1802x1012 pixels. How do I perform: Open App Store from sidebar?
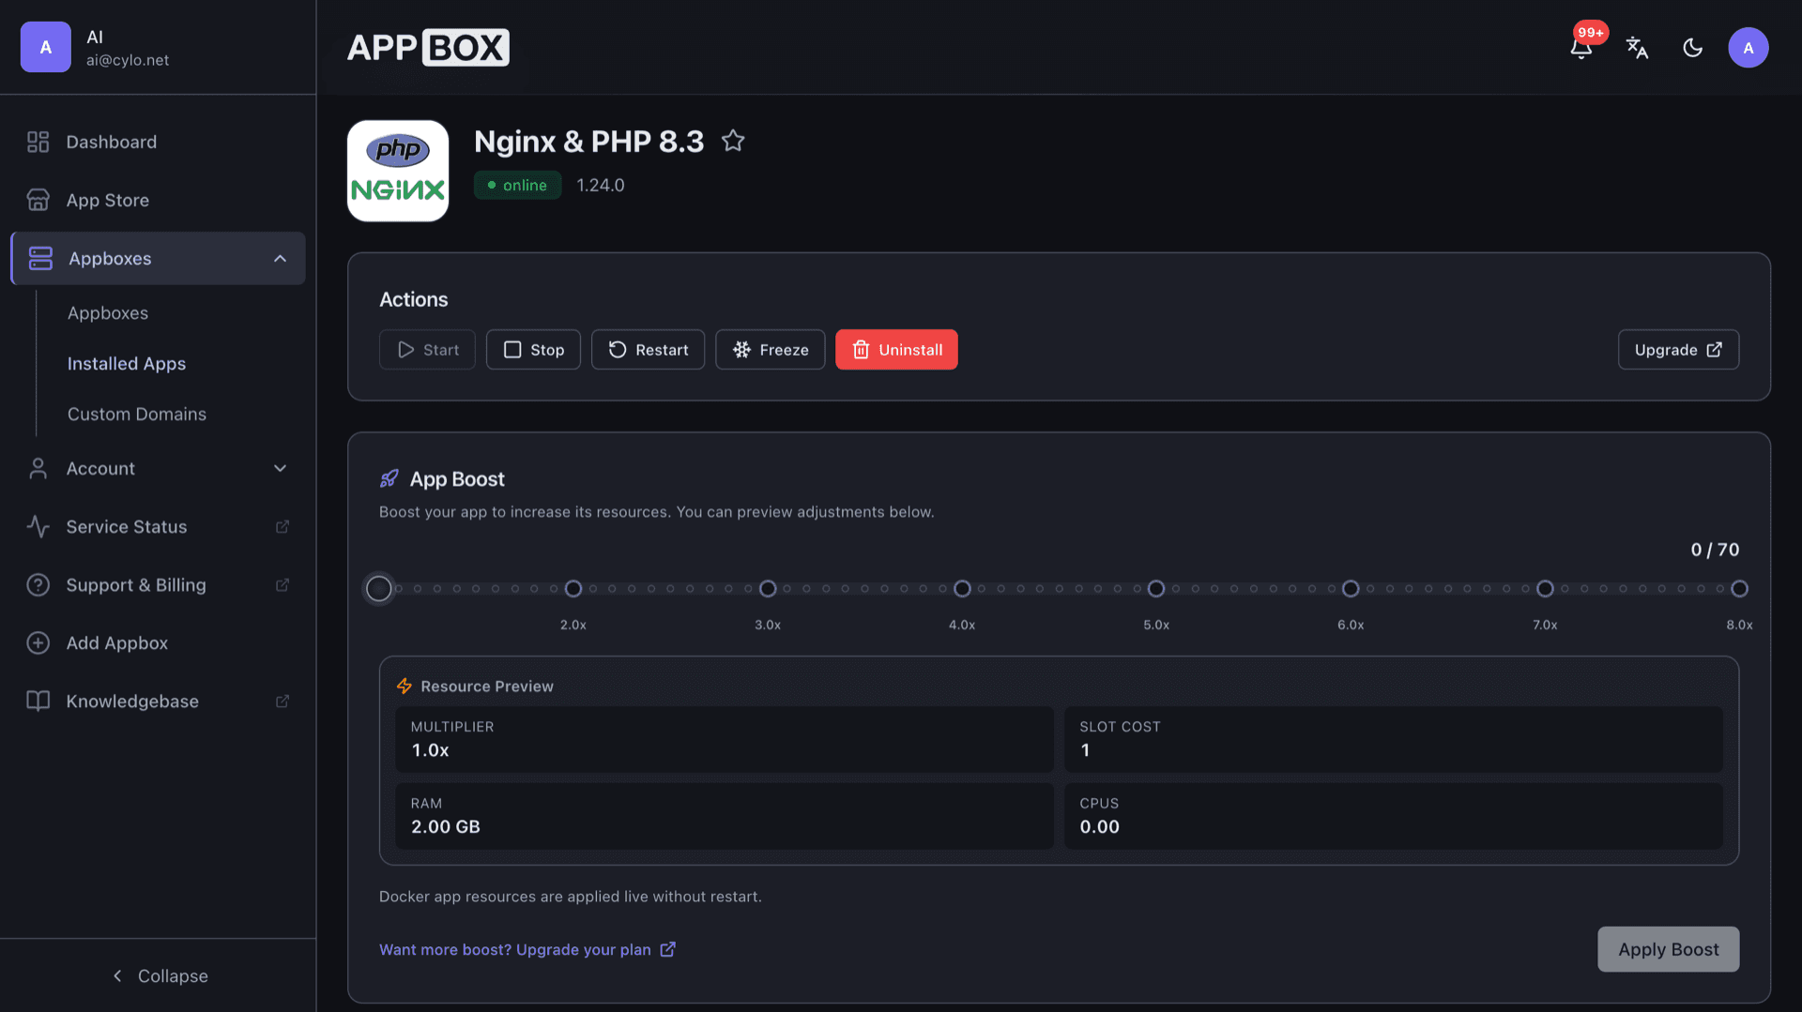click(x=158, y=200)
